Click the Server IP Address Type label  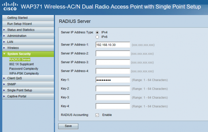[x=77, y=32]
